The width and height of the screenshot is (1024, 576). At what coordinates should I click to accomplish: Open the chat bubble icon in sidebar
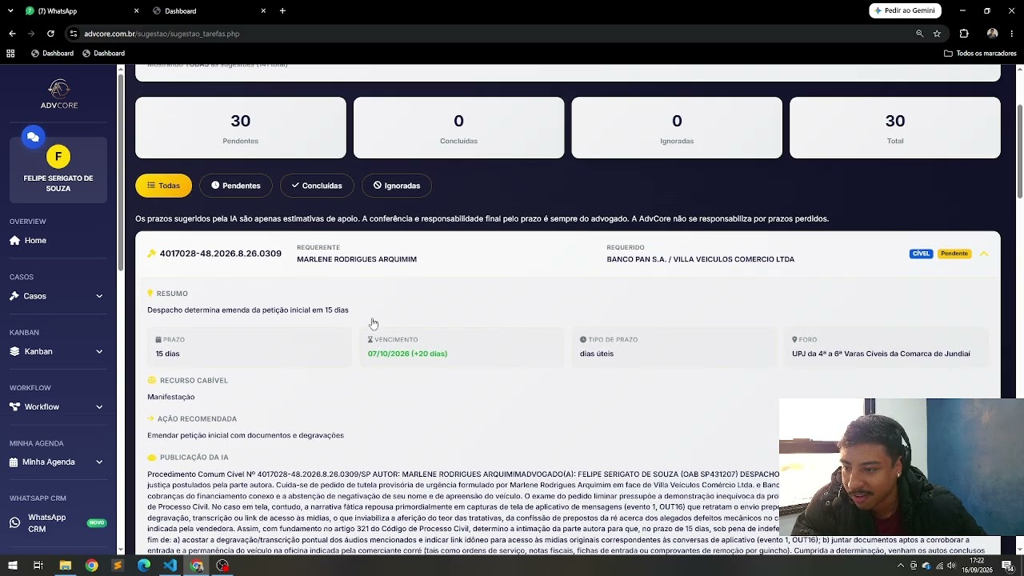pos(33,137)
